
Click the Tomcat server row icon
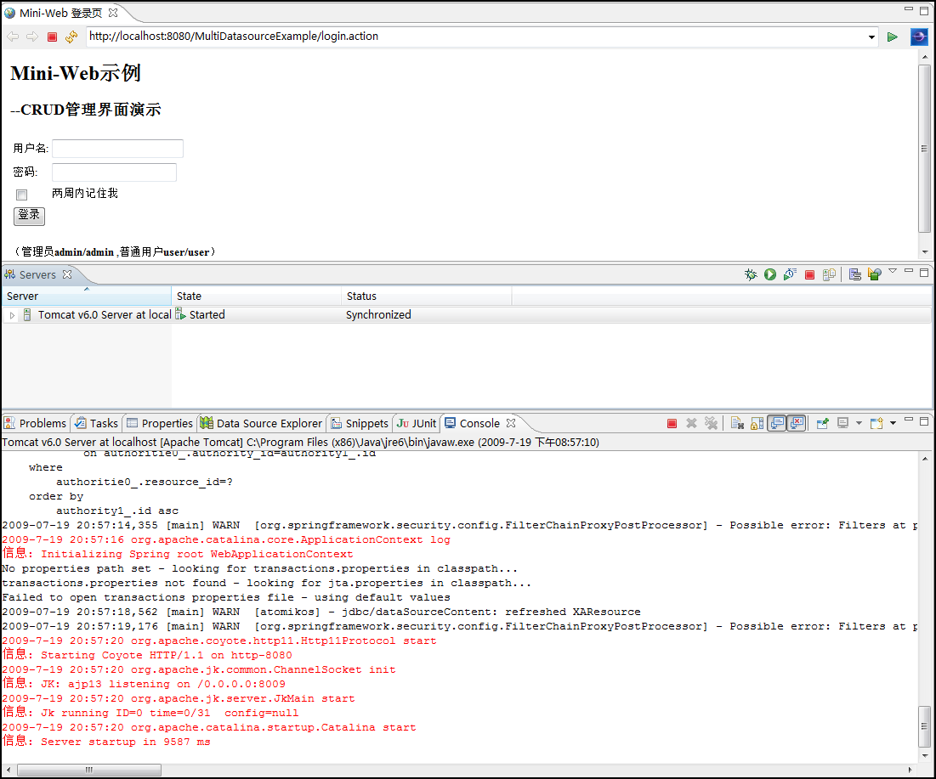tap(27, 315)
